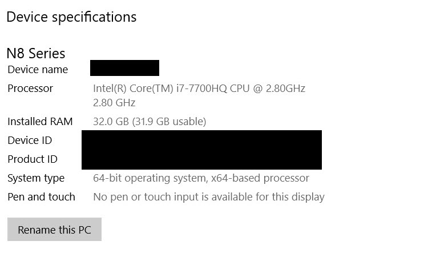Click the No pen or touch input message
Image resolution: width=424 pixels, height=265 pixels.
209,197
